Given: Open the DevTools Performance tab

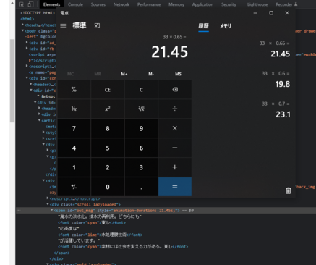Looking at the screenshot, I should point(149,4).
